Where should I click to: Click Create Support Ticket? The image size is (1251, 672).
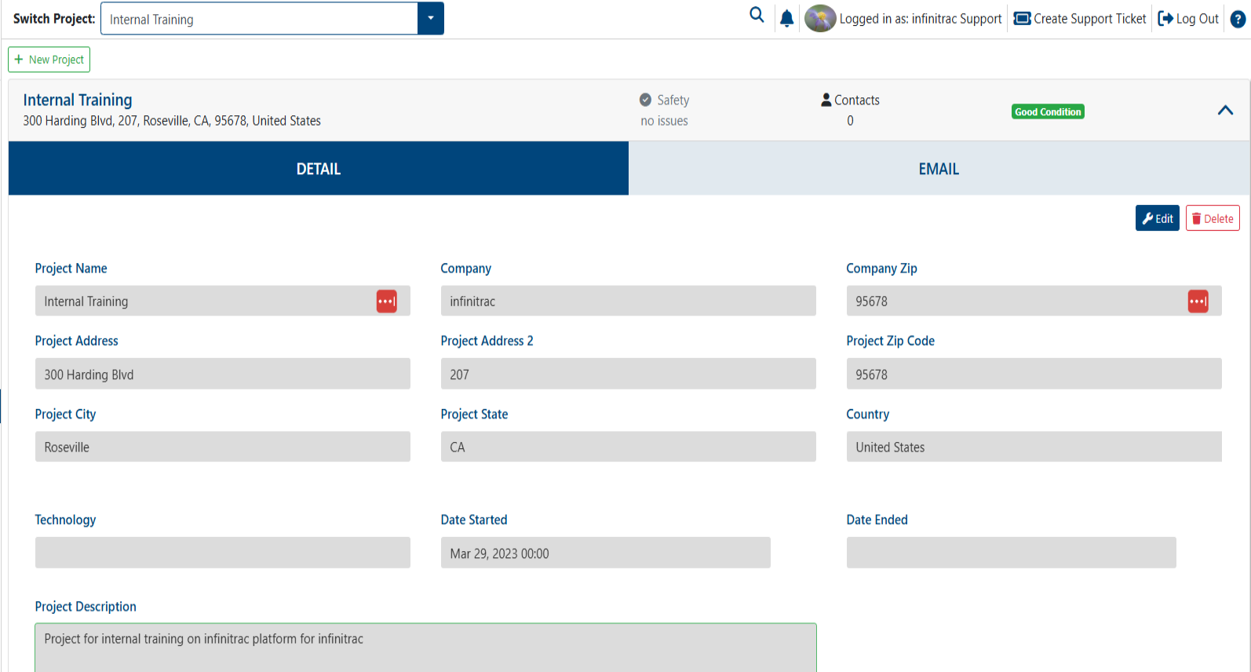coord(1080,19)
